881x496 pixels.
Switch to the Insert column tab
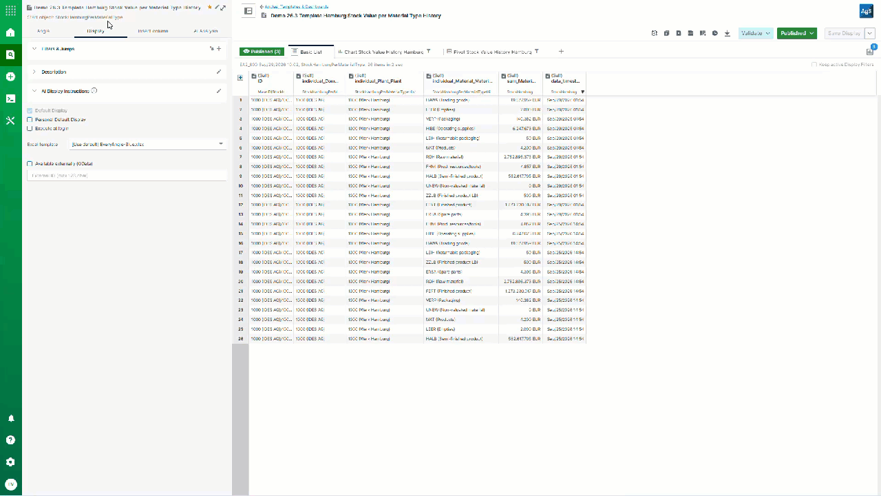click(x=153, y=31)
